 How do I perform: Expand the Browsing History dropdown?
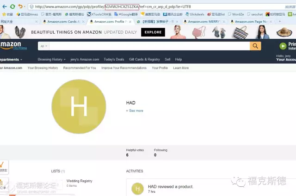pos(51,60)
